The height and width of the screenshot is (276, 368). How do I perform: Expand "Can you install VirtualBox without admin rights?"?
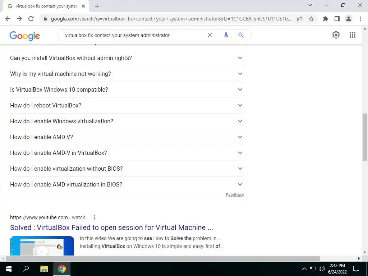tap(127, 58)
